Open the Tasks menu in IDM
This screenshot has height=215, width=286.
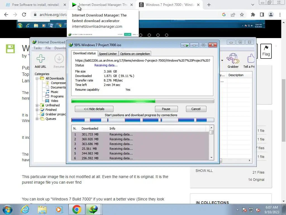[38, 48]
